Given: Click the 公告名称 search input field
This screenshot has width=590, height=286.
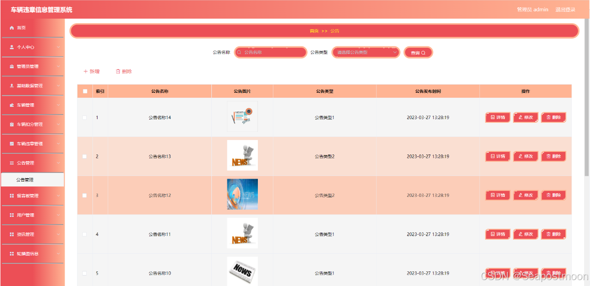Looking at the screenshot, I should point(270,52).
